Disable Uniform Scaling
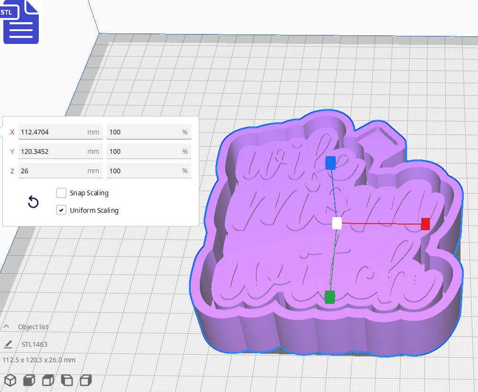The height and width of the screenshot is (392, 478). pyautogui.click(x=61, y=210)
